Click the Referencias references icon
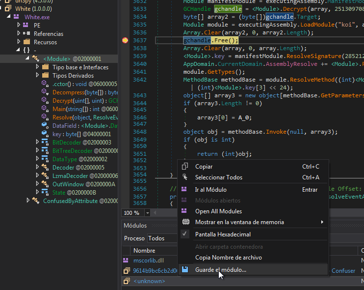 click(26, 33)
